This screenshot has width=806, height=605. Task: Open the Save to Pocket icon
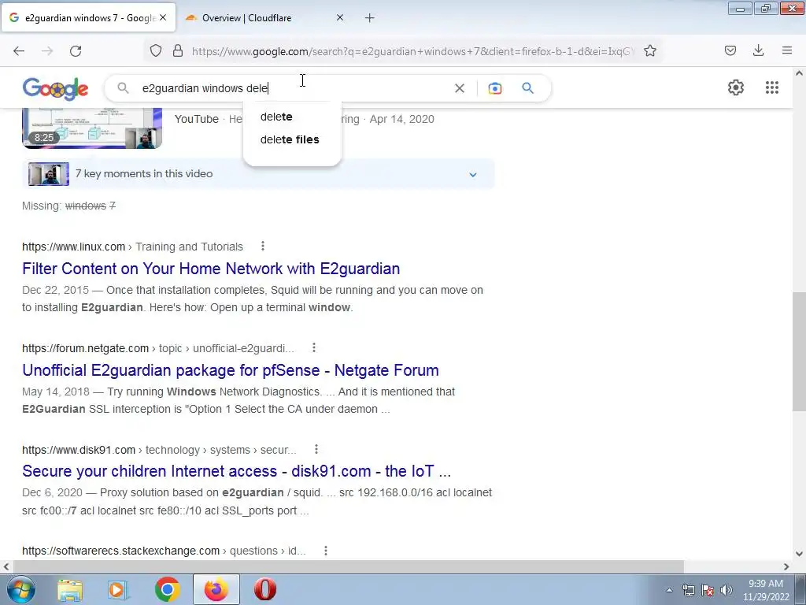tap(730, 50)
